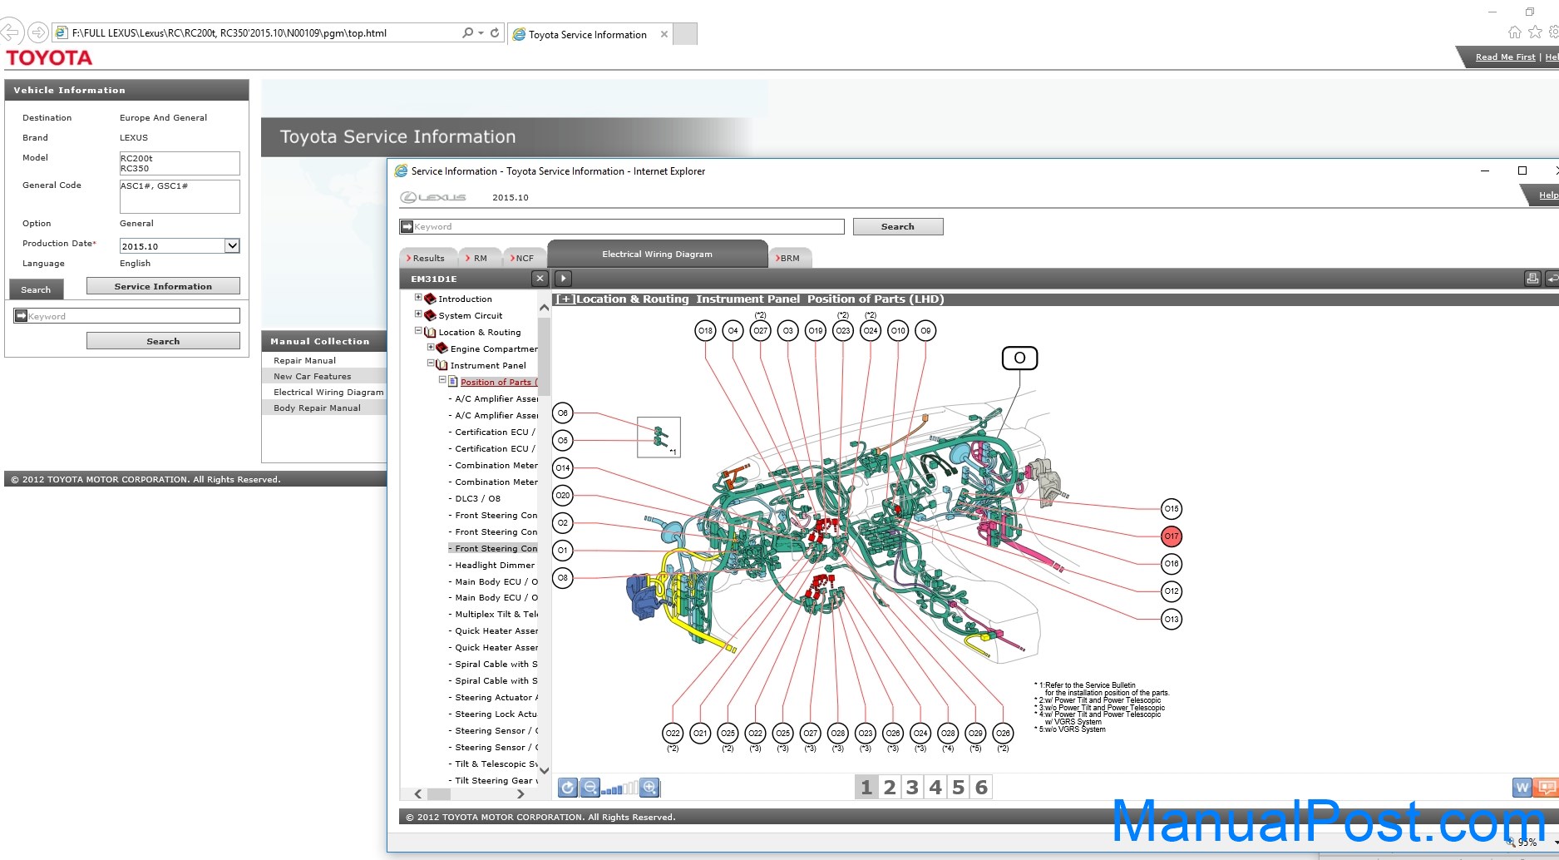
Task: Select connector bubble O18 in diagram
Action: tap(705, 331)
